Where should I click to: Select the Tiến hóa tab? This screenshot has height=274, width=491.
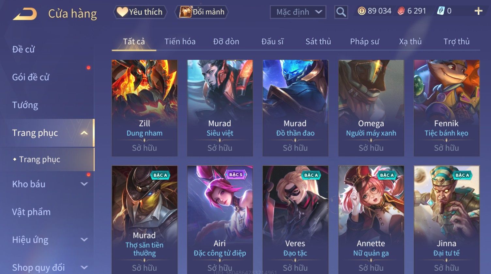click(x=180, y=41)
